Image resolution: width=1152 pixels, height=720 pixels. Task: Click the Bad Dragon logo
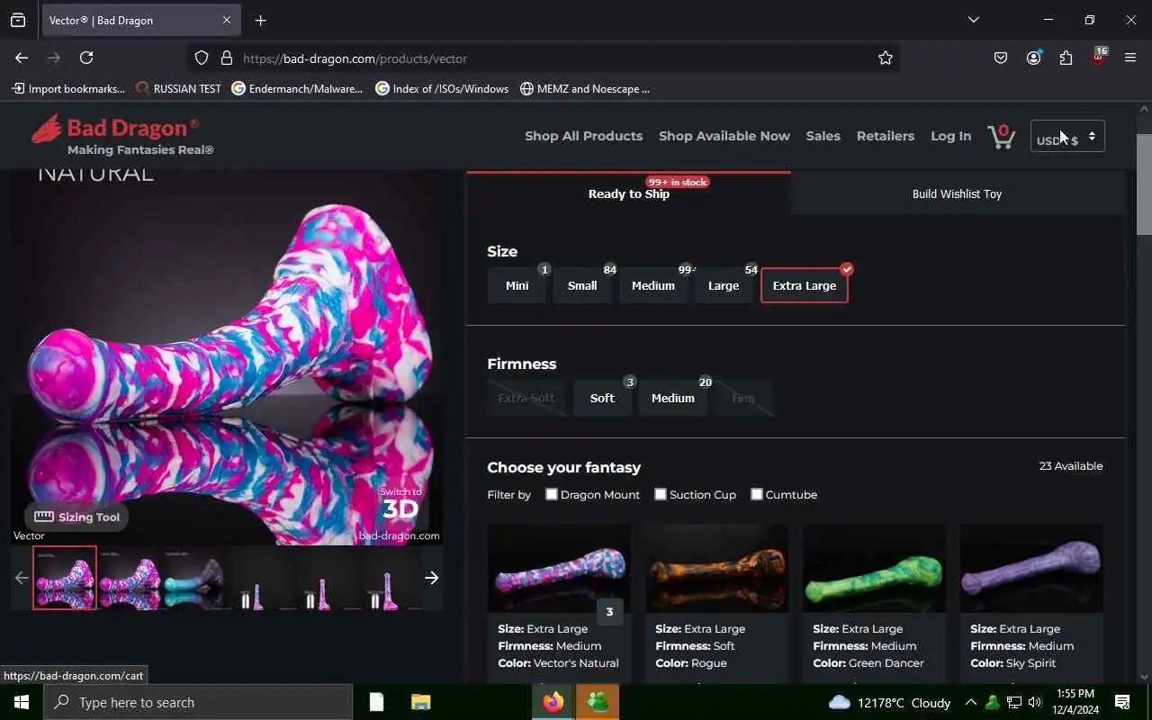[x=121, y=135]
